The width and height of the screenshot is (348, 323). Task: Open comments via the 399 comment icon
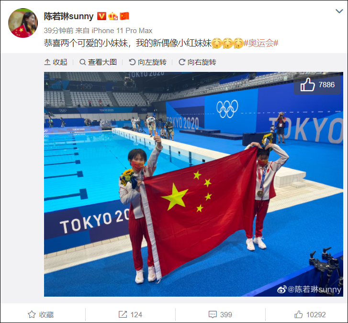[x=220, y=314]
